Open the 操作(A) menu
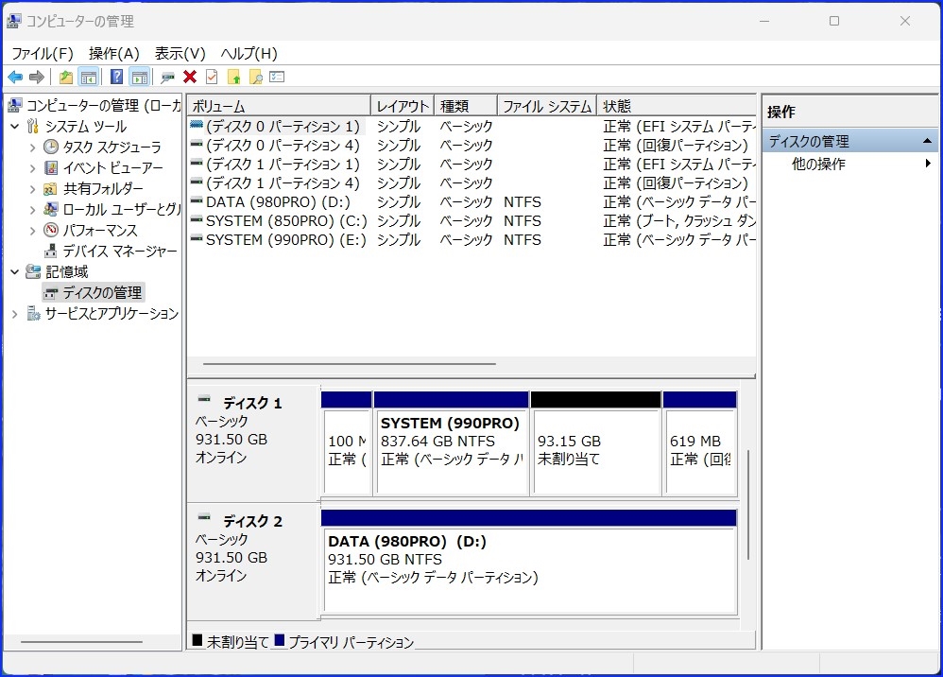 [x=113, y=54]
